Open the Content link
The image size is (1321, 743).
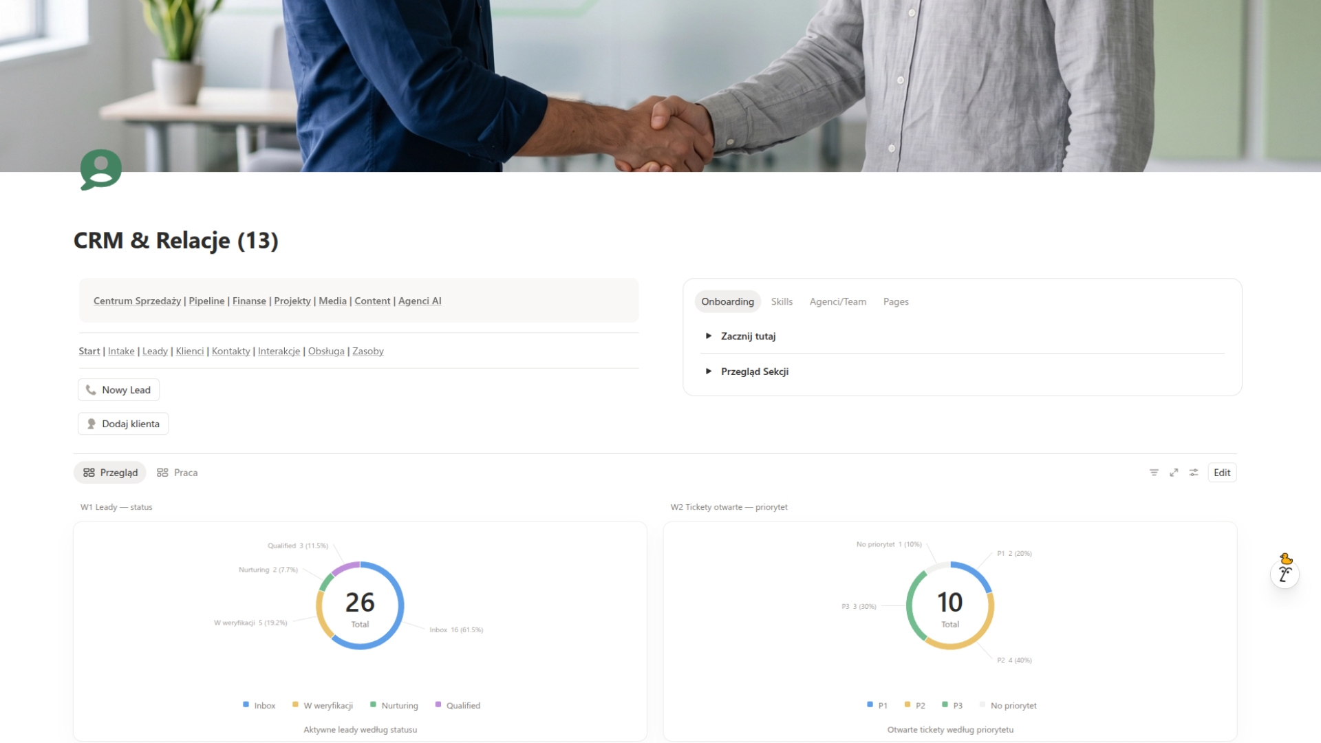[x=372, y=301]
